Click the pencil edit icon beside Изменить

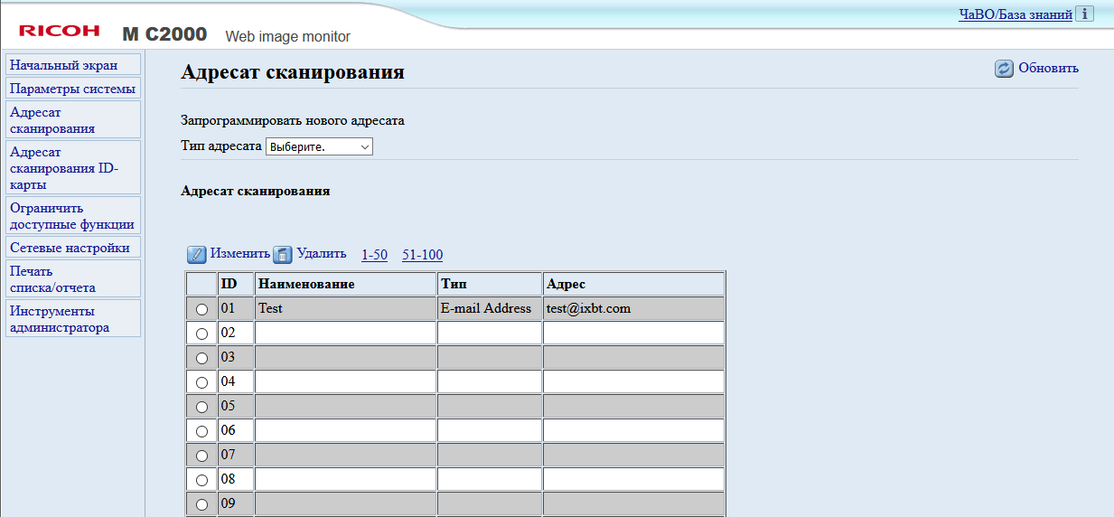coord(197,255)
